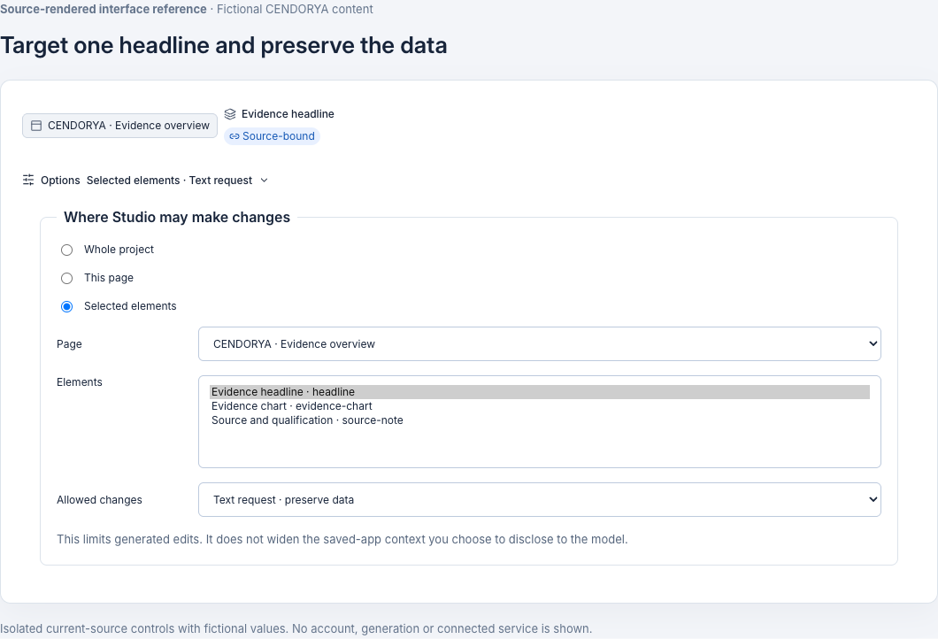
Task: Click the 'This limits generated edits' note
Action: click(x=342, y=539)
